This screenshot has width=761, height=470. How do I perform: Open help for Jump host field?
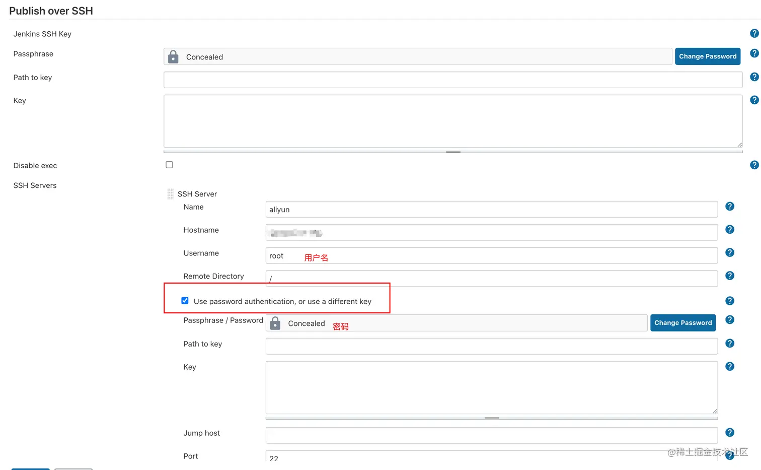coord(730,432)
